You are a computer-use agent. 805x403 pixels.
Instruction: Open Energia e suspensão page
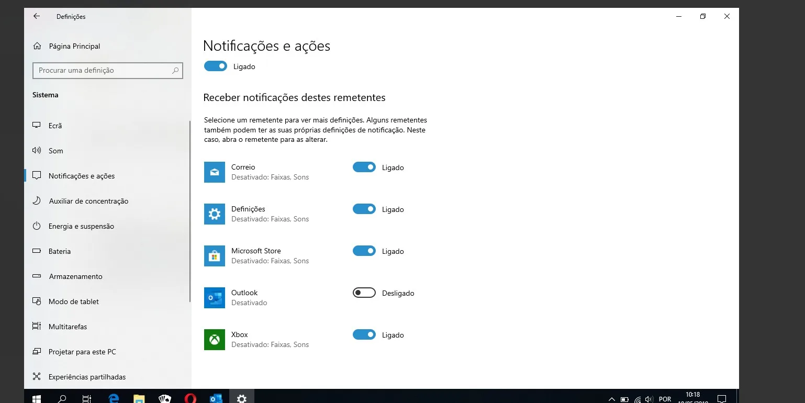pyautogui.click(x=107, y=226)
